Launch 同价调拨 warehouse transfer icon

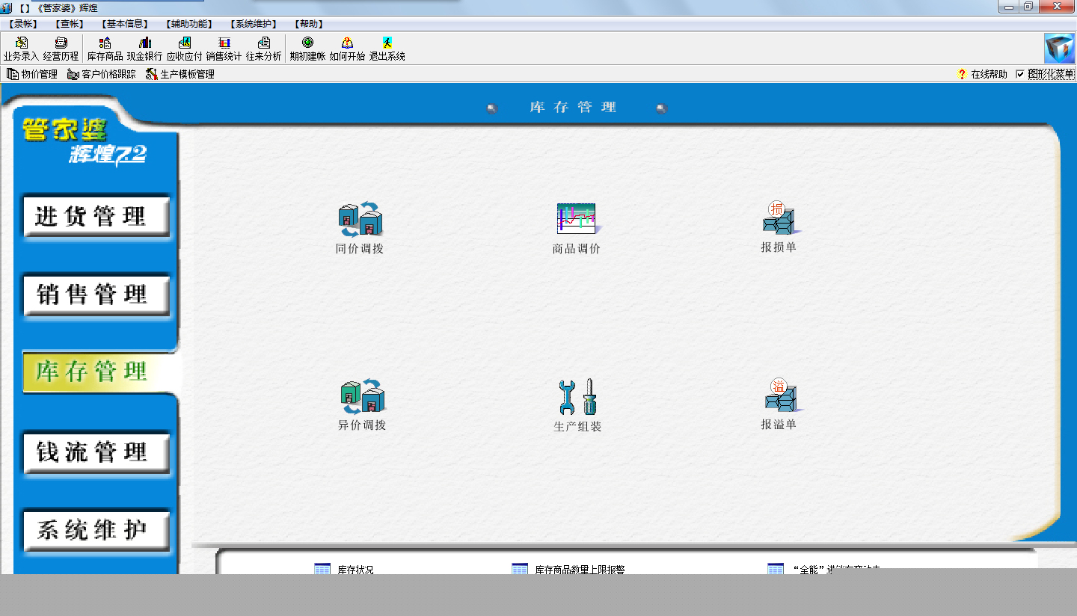pyautogui.click(x=360, y=228)
